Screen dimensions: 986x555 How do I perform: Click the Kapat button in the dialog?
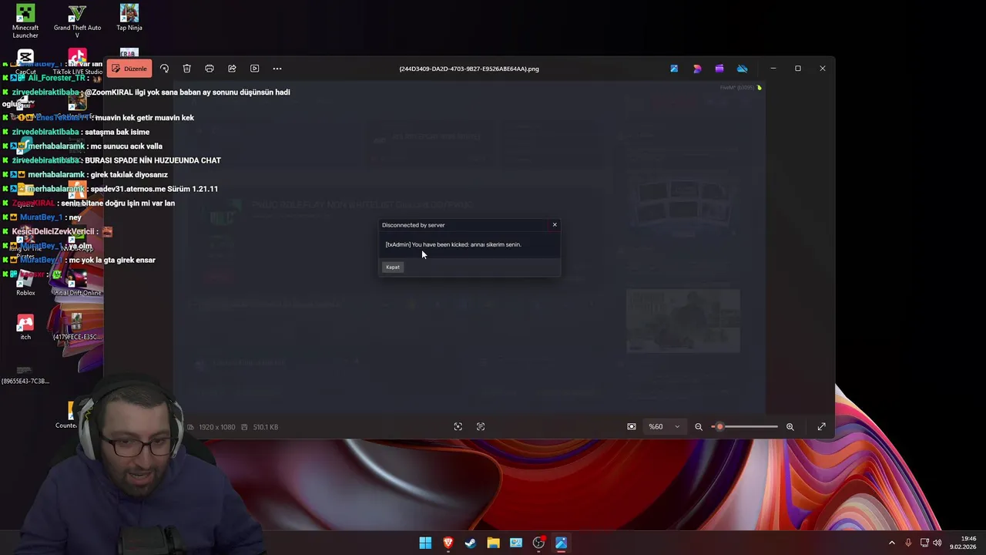pos(393,267)
